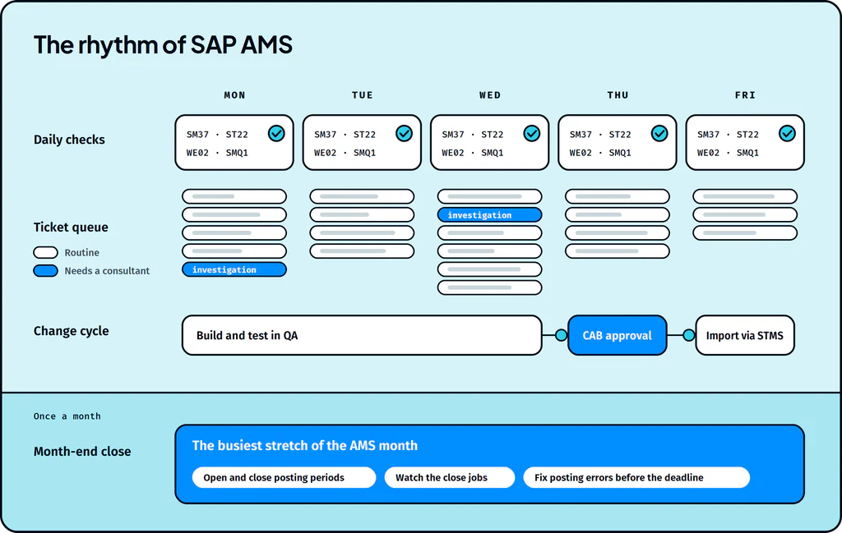The width and height of the screenshot is (842, 533).
Task: Click the Build and test in QA bar
Action: click(x=362, y=335)
